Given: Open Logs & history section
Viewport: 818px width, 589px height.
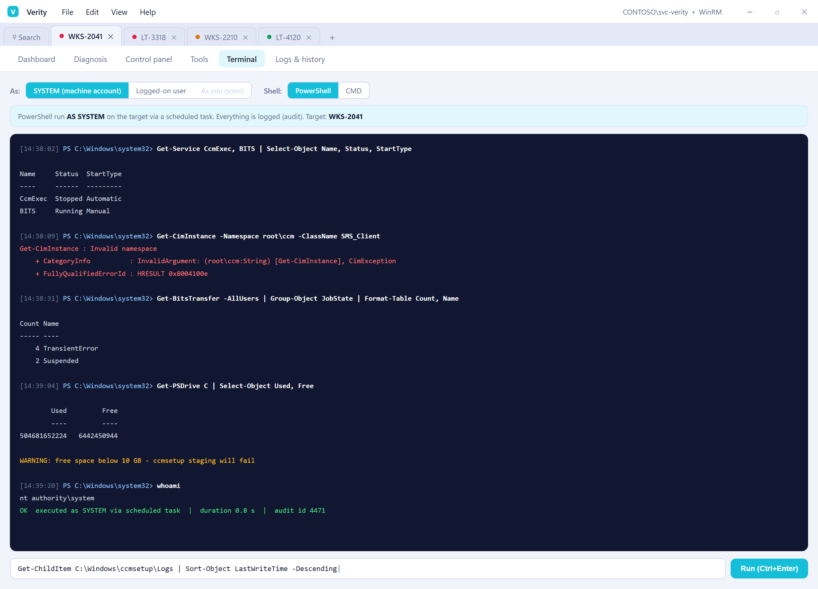Looking at the screenshot, I should click(300, 59).
